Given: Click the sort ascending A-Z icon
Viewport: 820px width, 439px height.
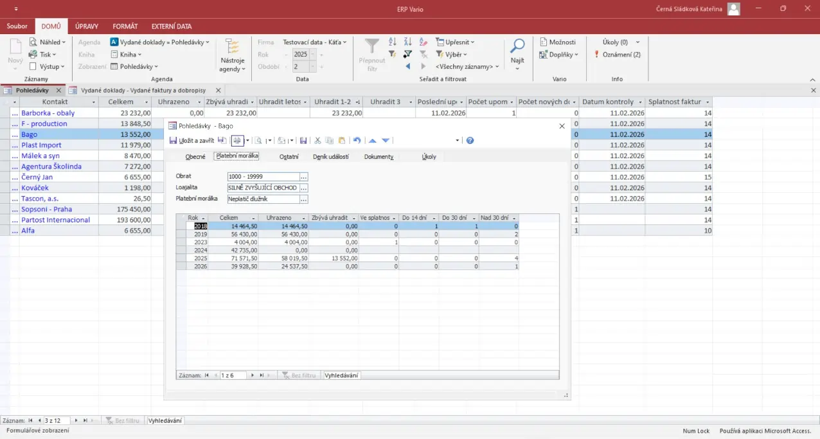Looking at the screenshot, I should coord(393,42).
